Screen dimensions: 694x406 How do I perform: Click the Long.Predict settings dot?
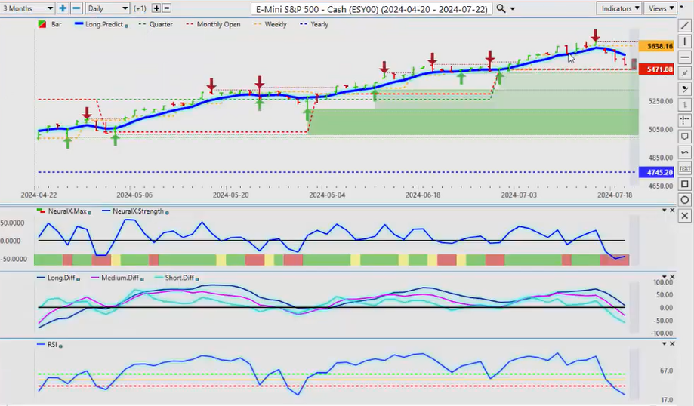(126, 26)
